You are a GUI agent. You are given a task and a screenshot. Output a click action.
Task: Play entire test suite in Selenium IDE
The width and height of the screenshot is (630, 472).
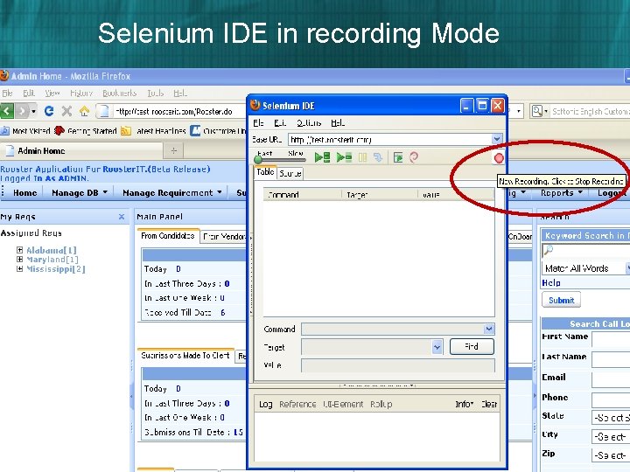pos(322,157)
